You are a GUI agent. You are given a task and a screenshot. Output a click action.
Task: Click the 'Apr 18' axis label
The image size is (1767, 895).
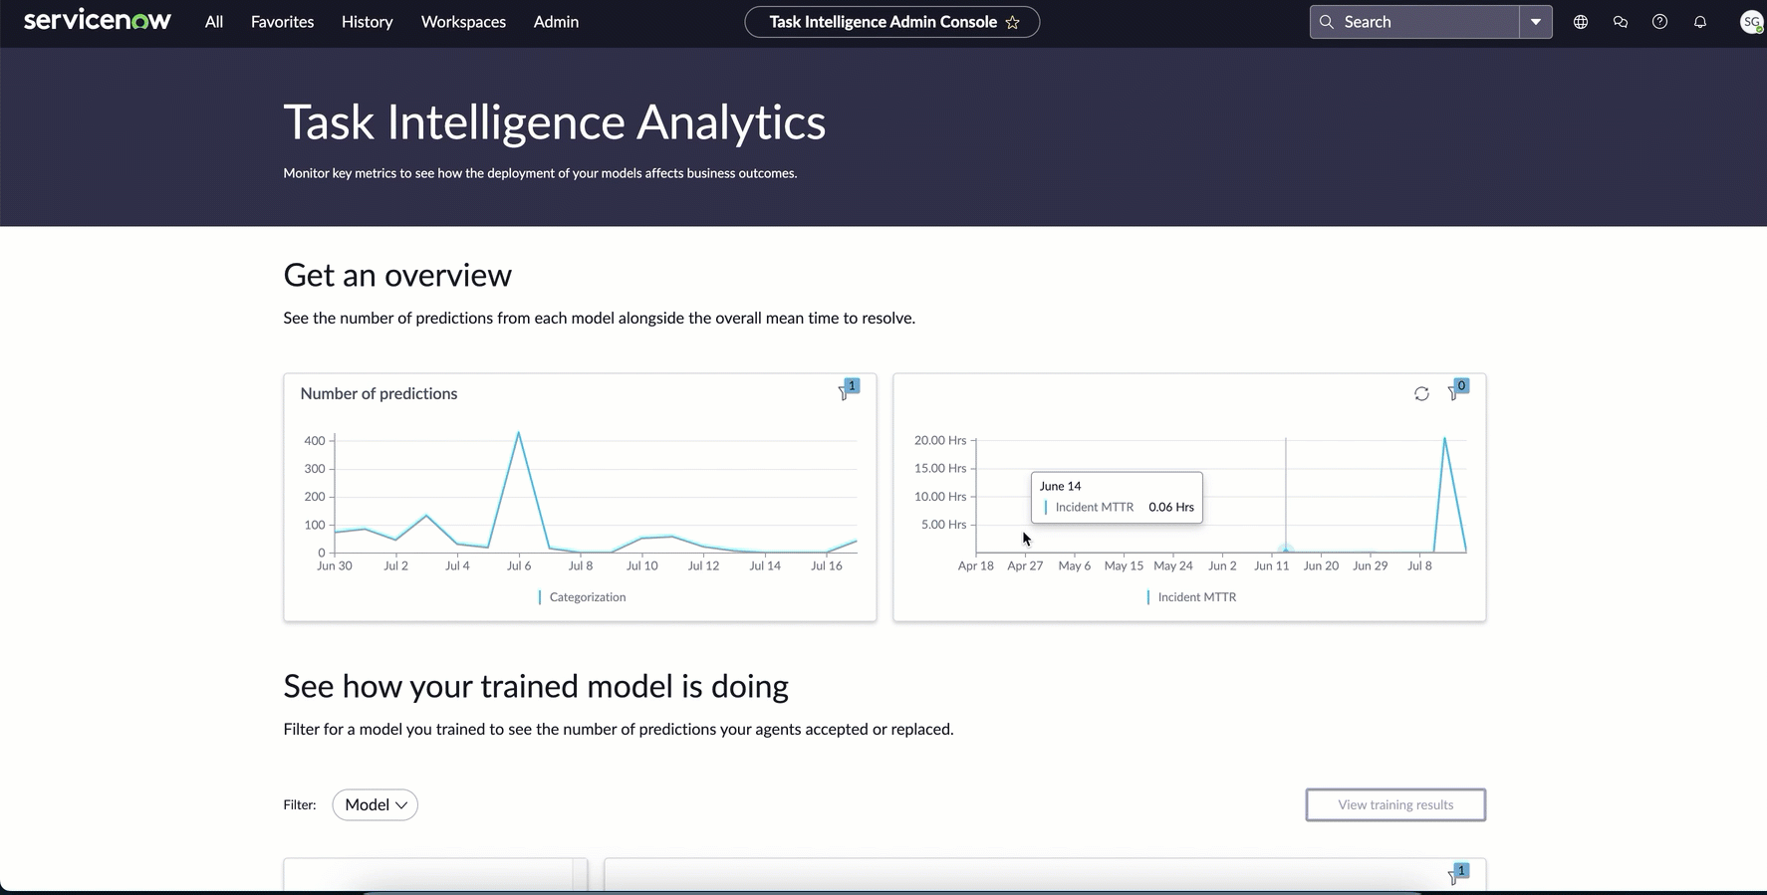click(976, 565)
